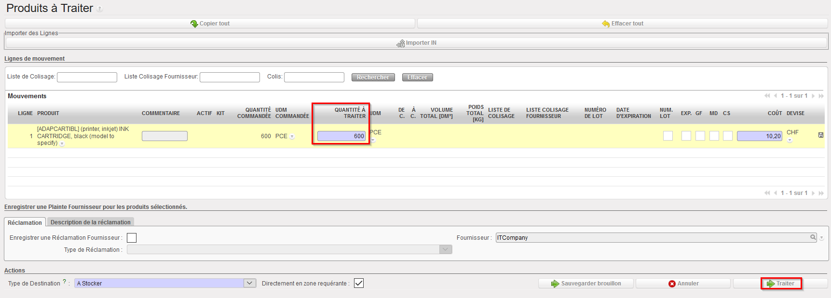This screenshot has height=298, width=831.
Task: Go to first page in bottom pager
Action: click(767, 193)
